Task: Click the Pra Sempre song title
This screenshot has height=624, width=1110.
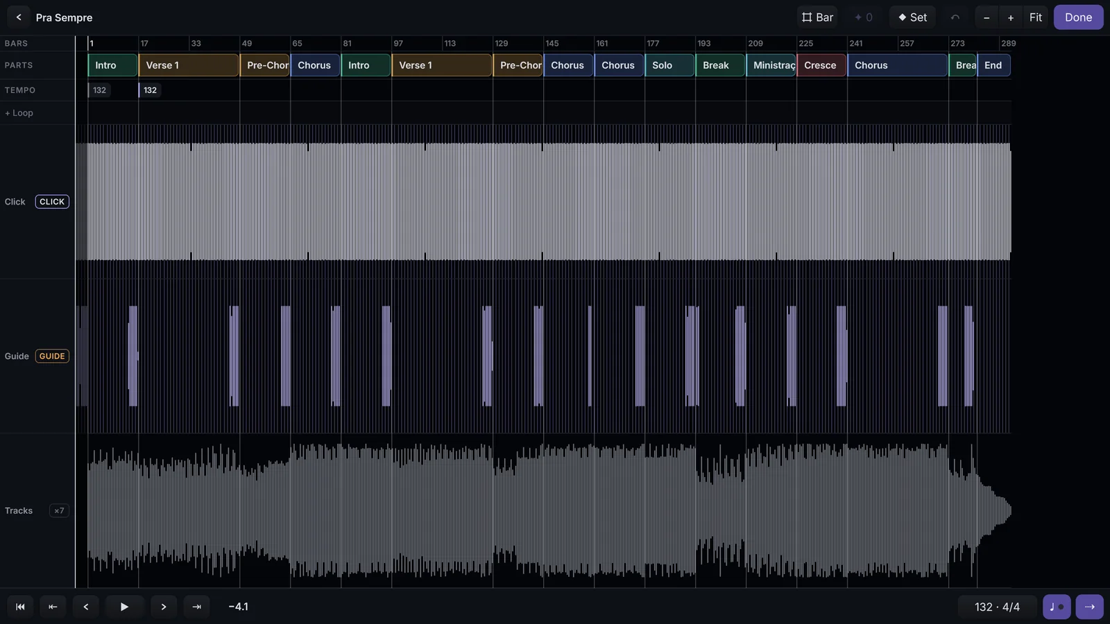Action: click(64, 17)
